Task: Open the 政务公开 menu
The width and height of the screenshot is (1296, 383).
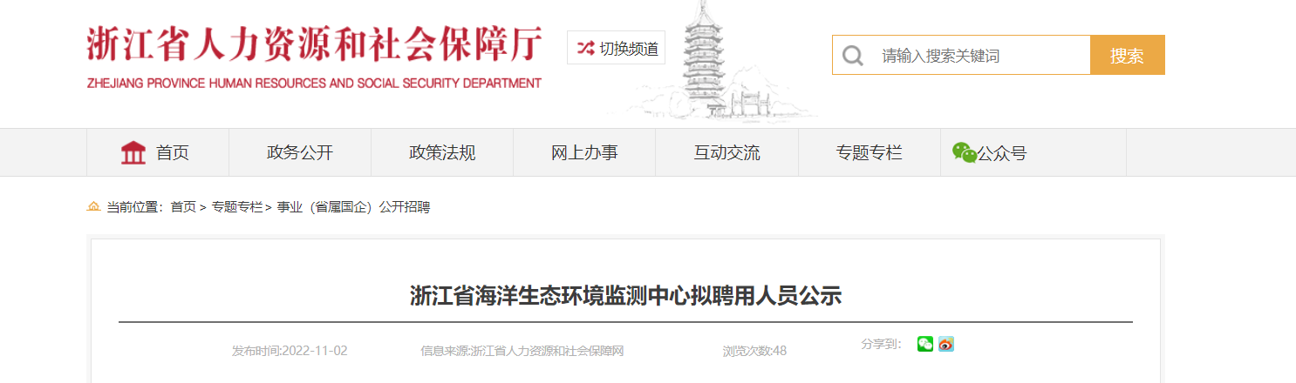Action: coord(300,152)
